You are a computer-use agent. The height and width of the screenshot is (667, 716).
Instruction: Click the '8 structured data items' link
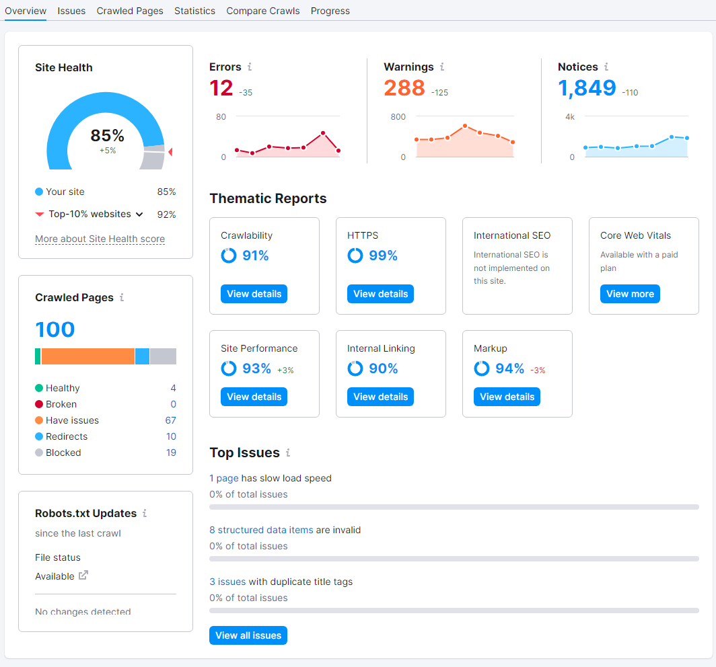coord(261,530)
